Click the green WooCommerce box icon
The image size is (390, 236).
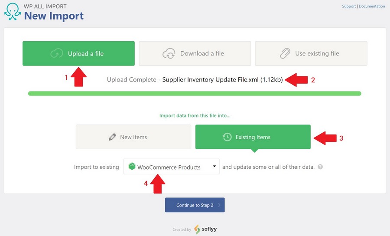click(x=132, y=166)
